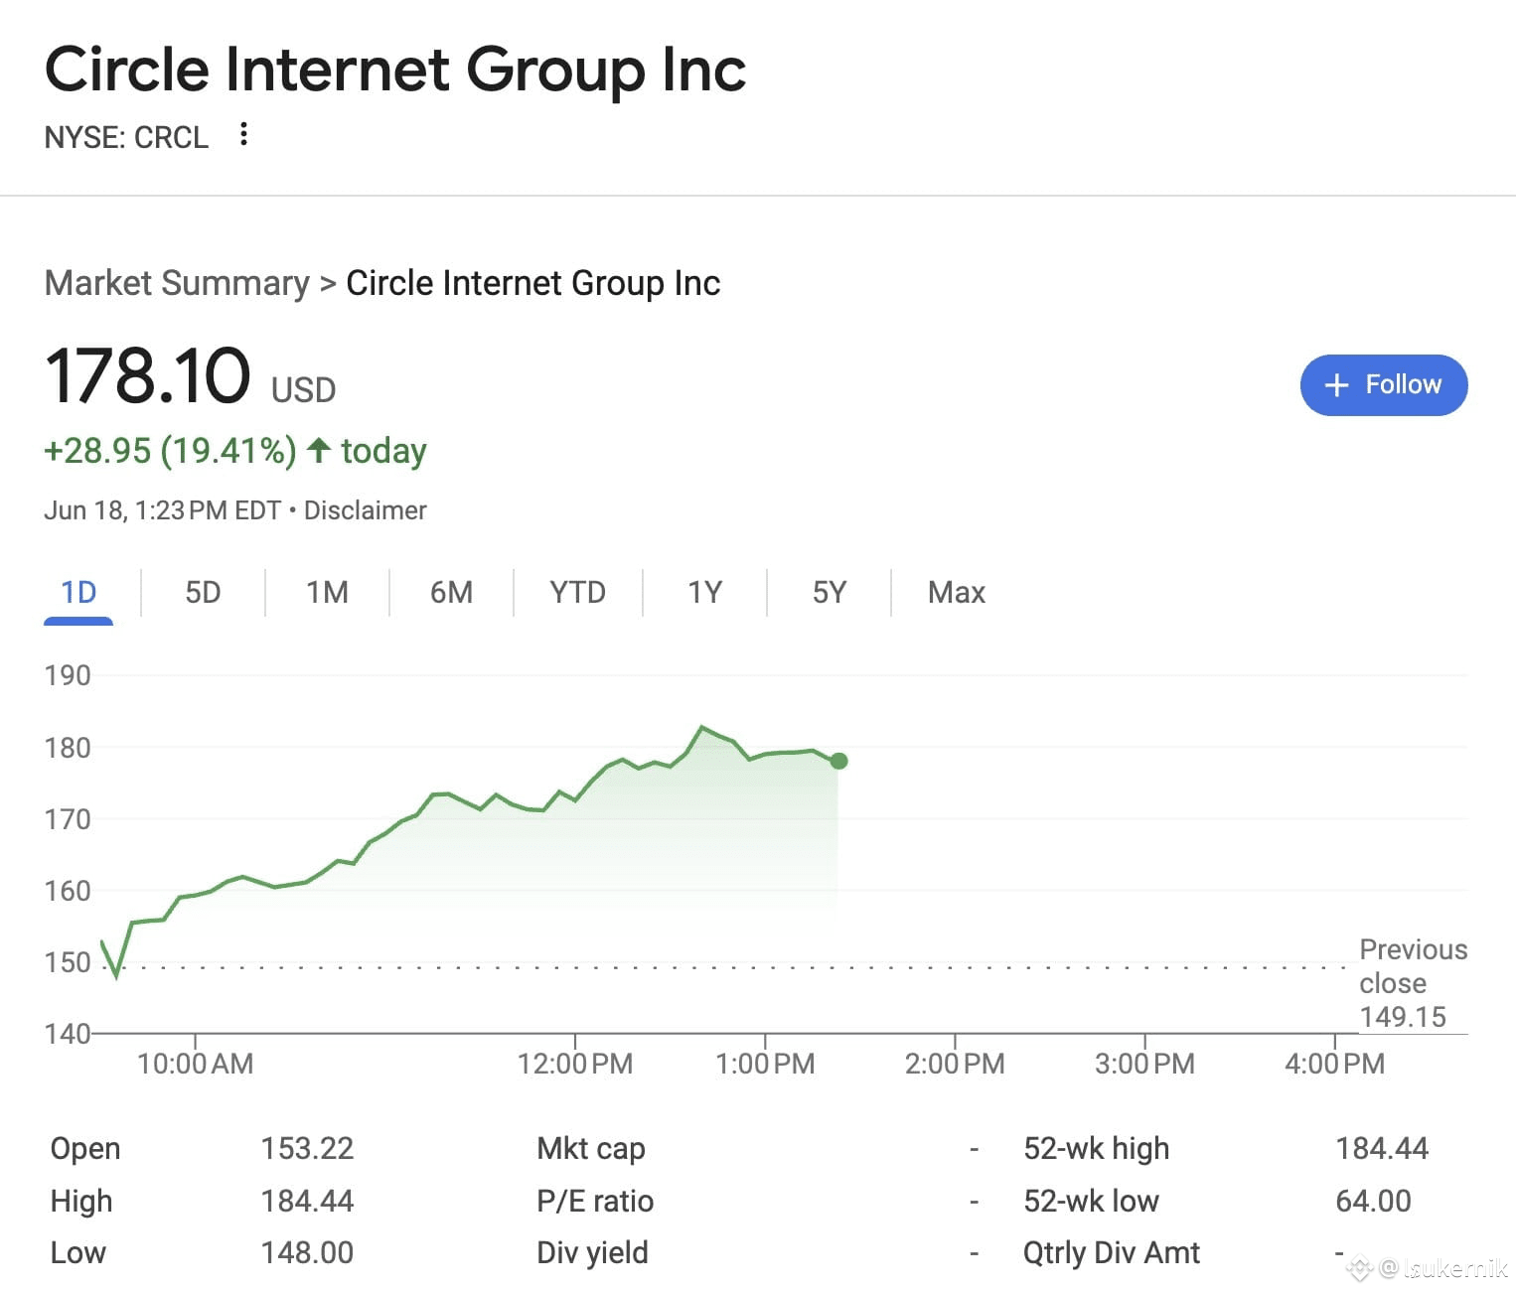Screen dimensions: 1516x1293
Task: Switch to the 5D chart range
Action: pyautogui.click(x=203, y=593)
